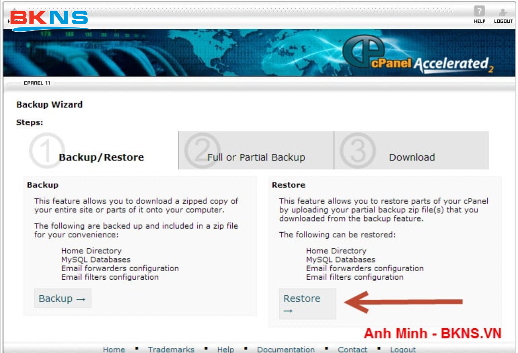The height and width of the screenshot is (353, 518).
Task: Open the Contact footer link
Action: pyautogui.click(x=353, y=349)
